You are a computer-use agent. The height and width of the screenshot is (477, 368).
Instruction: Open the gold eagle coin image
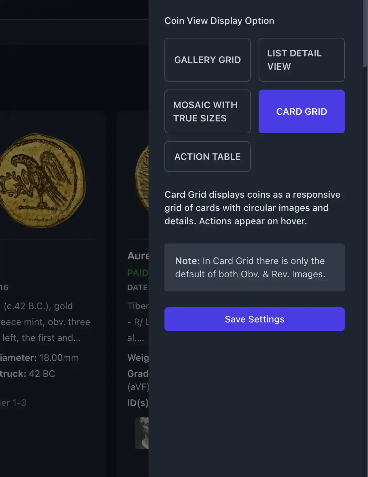click(x=41, y=181)
